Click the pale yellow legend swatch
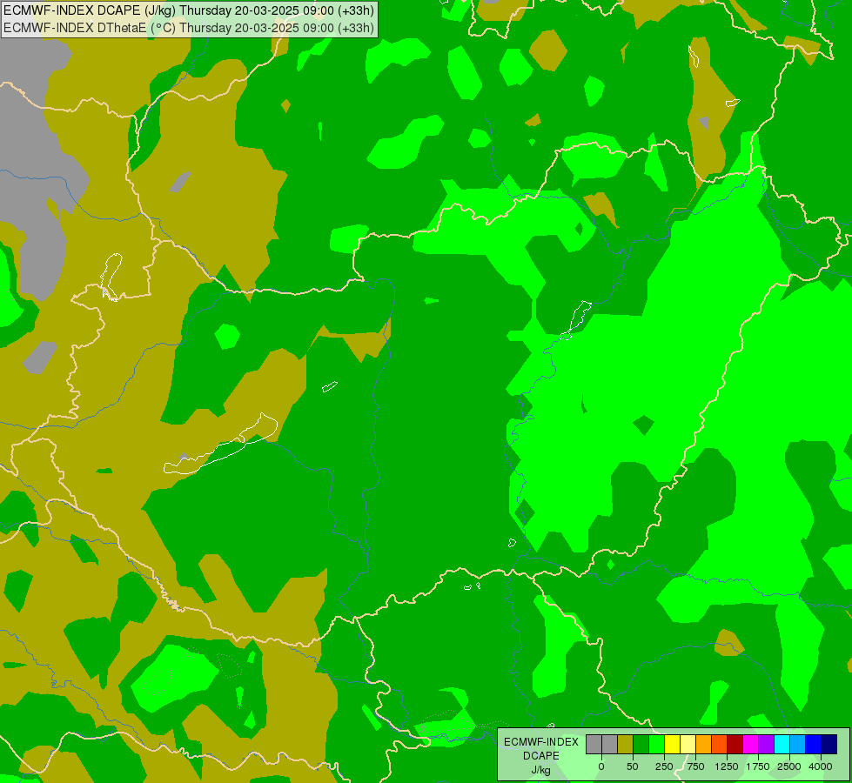 click(688, 745)
